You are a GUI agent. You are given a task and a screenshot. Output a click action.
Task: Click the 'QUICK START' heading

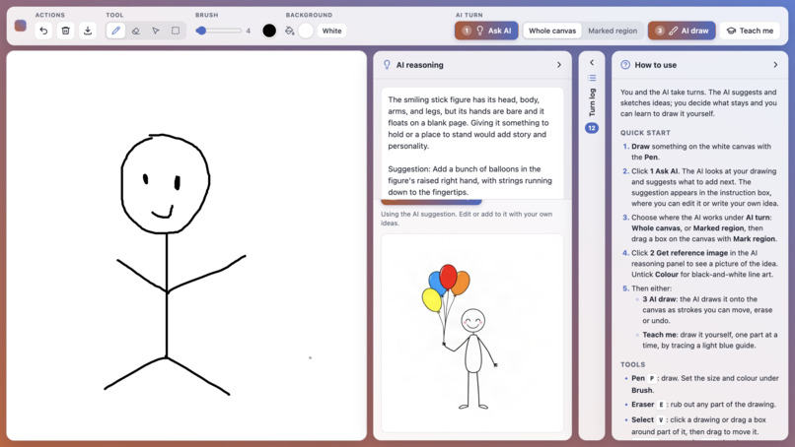645,133
